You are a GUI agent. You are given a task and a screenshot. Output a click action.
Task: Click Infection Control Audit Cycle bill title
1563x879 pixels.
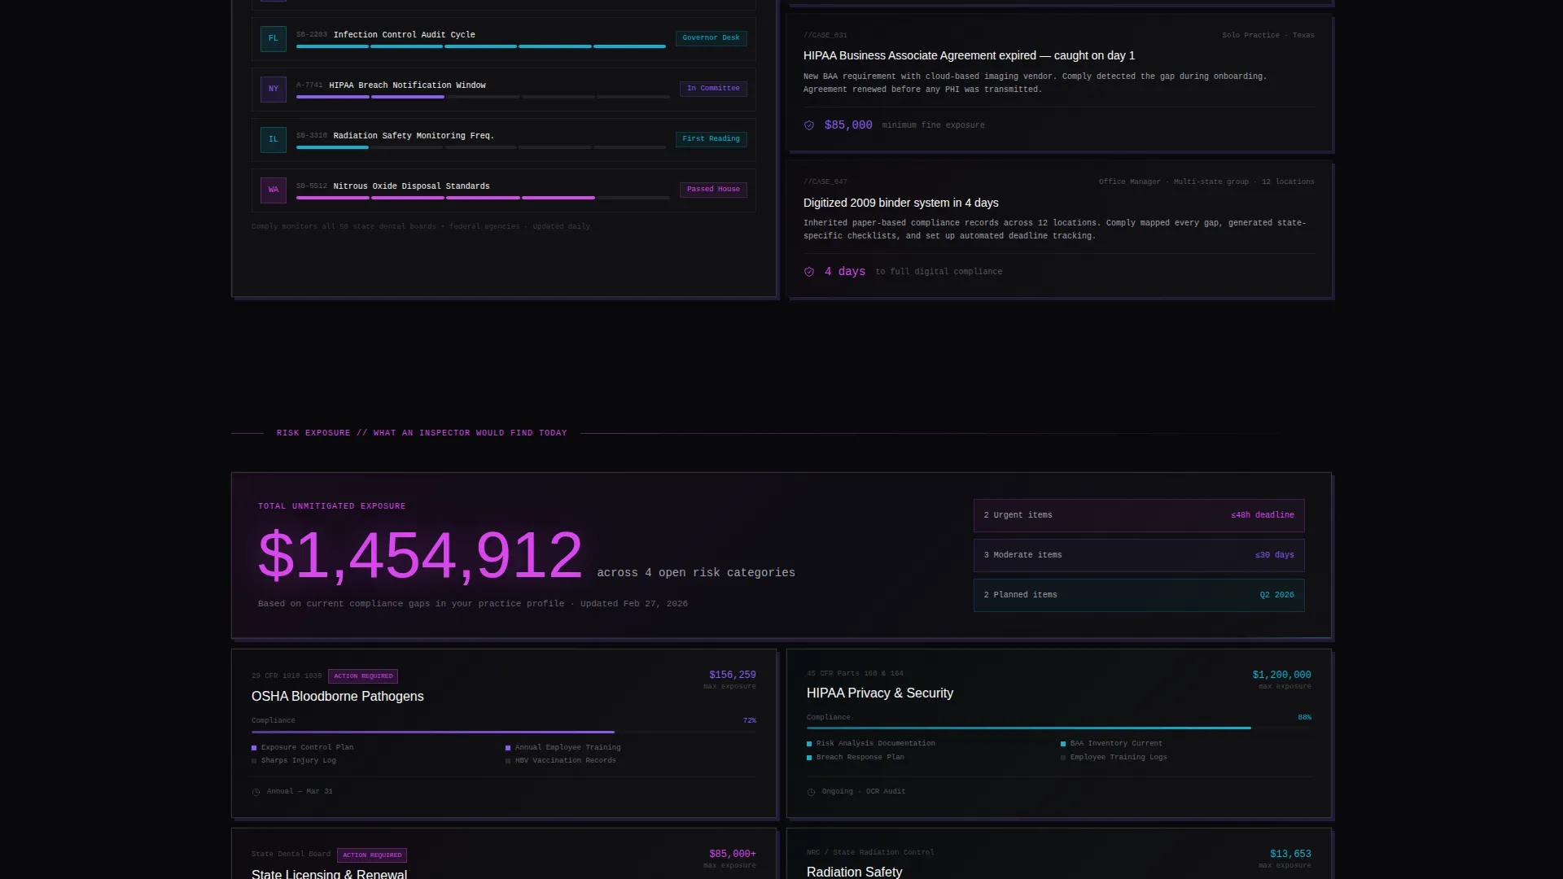404,35
